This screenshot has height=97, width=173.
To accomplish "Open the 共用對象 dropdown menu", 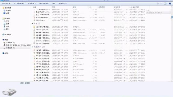I will (32, 4).
